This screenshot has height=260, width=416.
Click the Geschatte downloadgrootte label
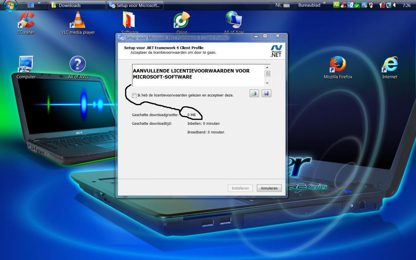click(155, 115)
